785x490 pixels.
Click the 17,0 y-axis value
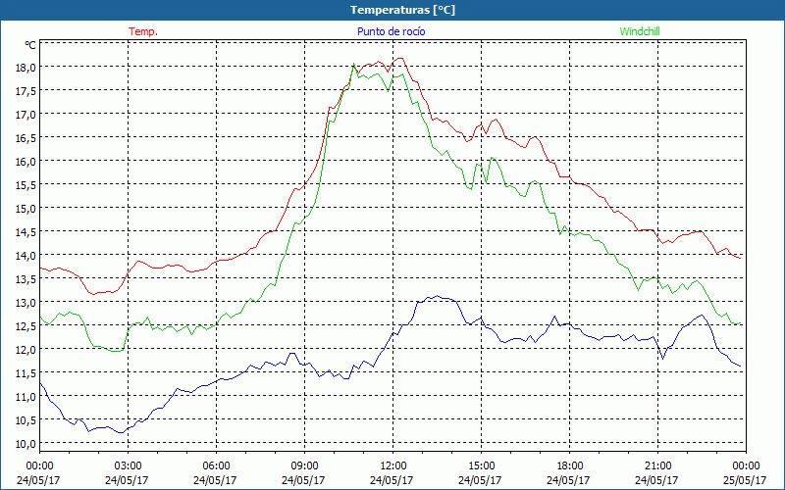click(x=26, y=114)
